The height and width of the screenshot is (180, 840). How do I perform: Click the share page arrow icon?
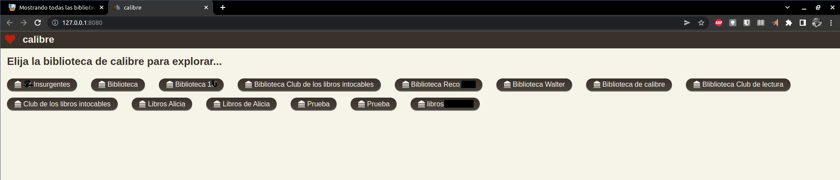point(687,23)
